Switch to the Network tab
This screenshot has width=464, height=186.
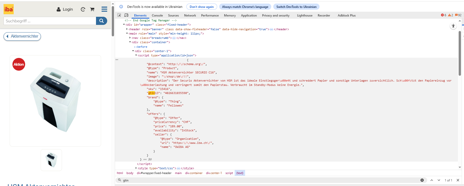190,15
